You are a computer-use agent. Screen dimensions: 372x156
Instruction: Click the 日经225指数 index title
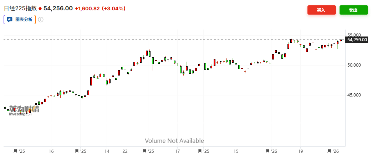(20, 9)
